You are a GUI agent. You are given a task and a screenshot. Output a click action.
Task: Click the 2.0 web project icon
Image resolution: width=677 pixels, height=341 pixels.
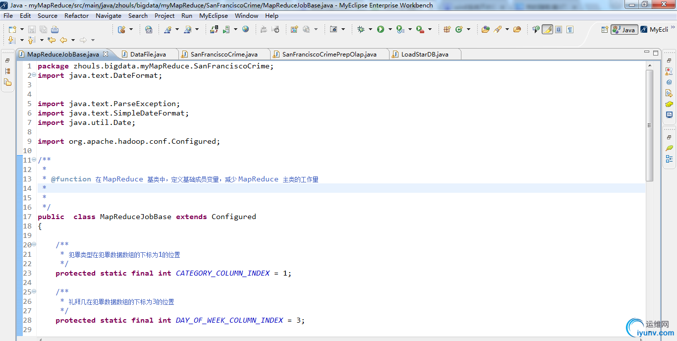[x=149, y=30]
